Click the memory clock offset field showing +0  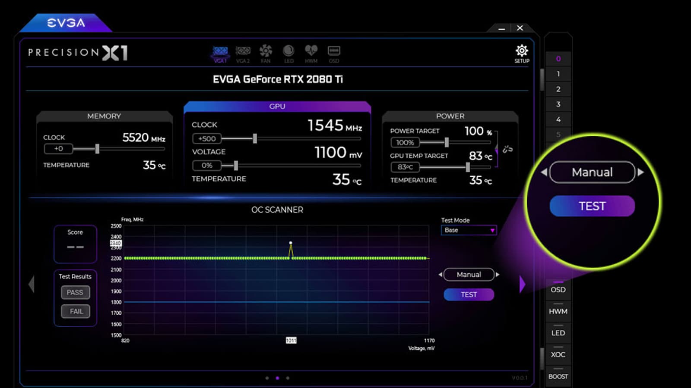58,149
